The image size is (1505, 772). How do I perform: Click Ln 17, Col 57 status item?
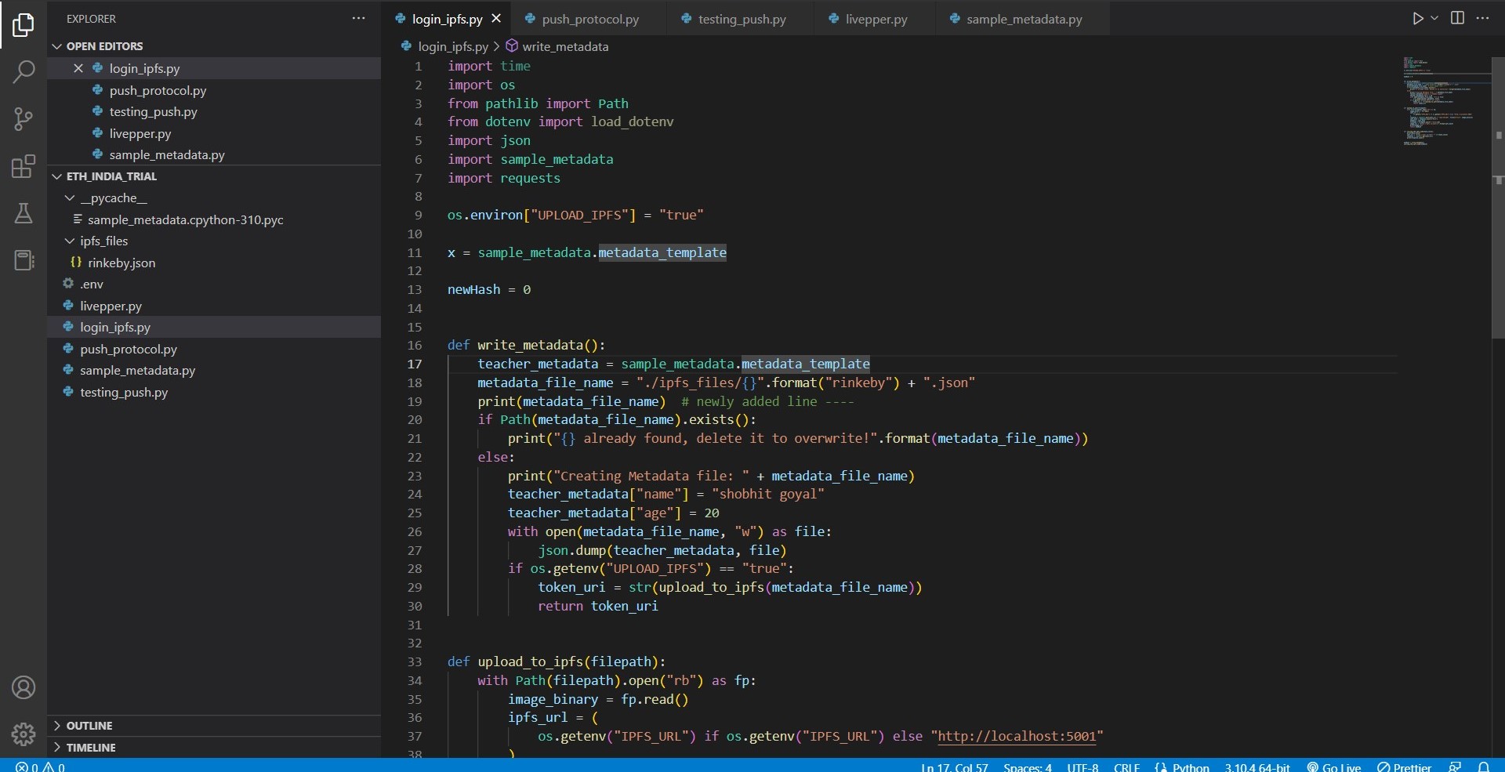pyautogui.click(x=954, y=767)
